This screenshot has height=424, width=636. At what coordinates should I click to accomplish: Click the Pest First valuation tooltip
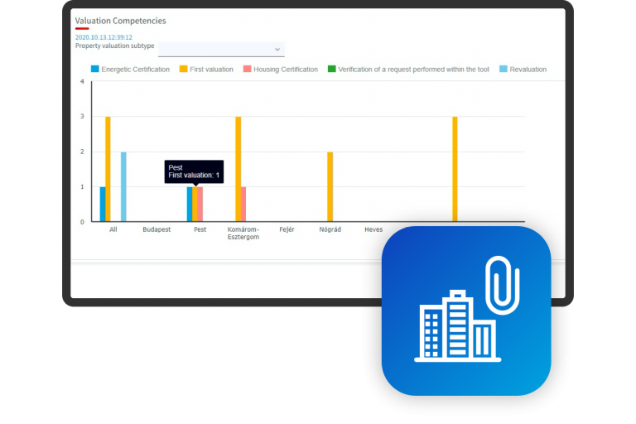193,171
